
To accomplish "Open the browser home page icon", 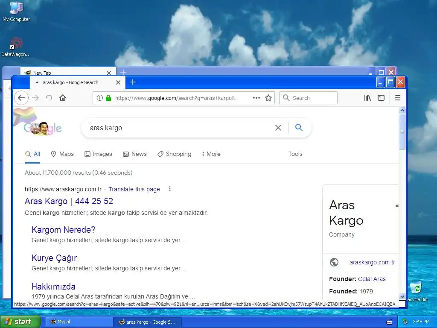I will [63, 98].
